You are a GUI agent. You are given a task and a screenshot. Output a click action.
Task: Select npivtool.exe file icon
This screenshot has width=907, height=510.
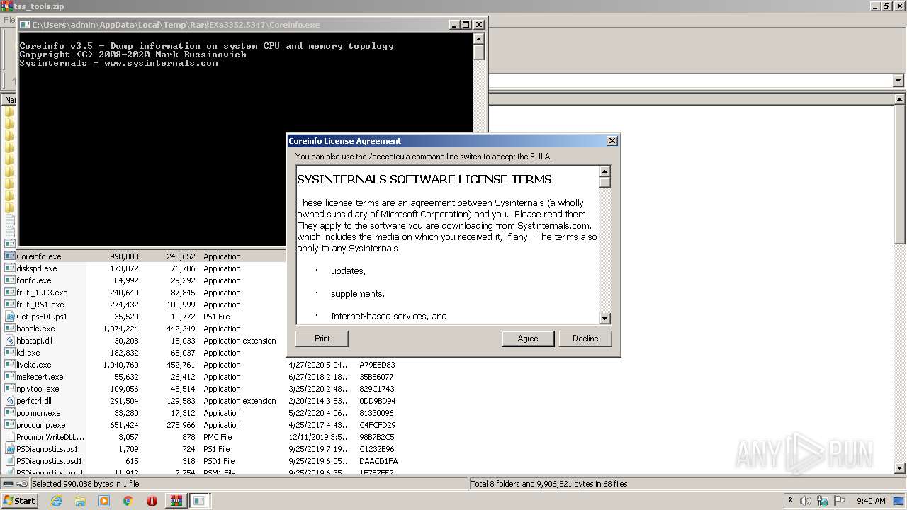[x=10, y=389]
